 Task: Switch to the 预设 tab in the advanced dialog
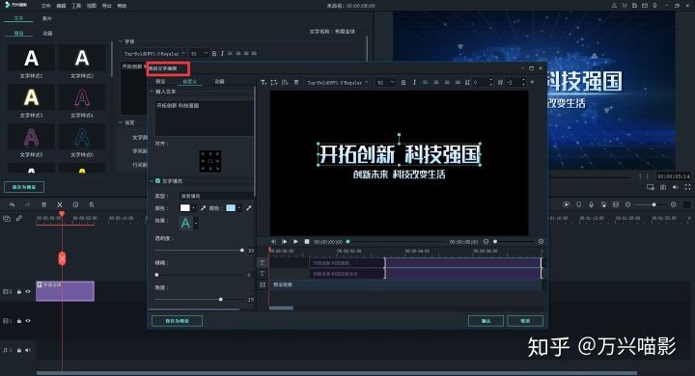click(x=160, y=82)
